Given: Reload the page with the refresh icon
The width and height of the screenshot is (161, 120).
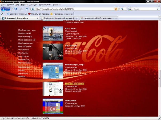Looking at the screenshot, I should tap(16, 9).
